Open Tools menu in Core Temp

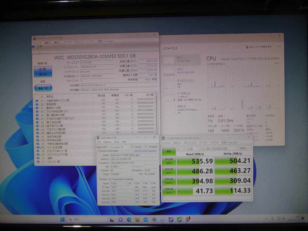click(117, 142)
